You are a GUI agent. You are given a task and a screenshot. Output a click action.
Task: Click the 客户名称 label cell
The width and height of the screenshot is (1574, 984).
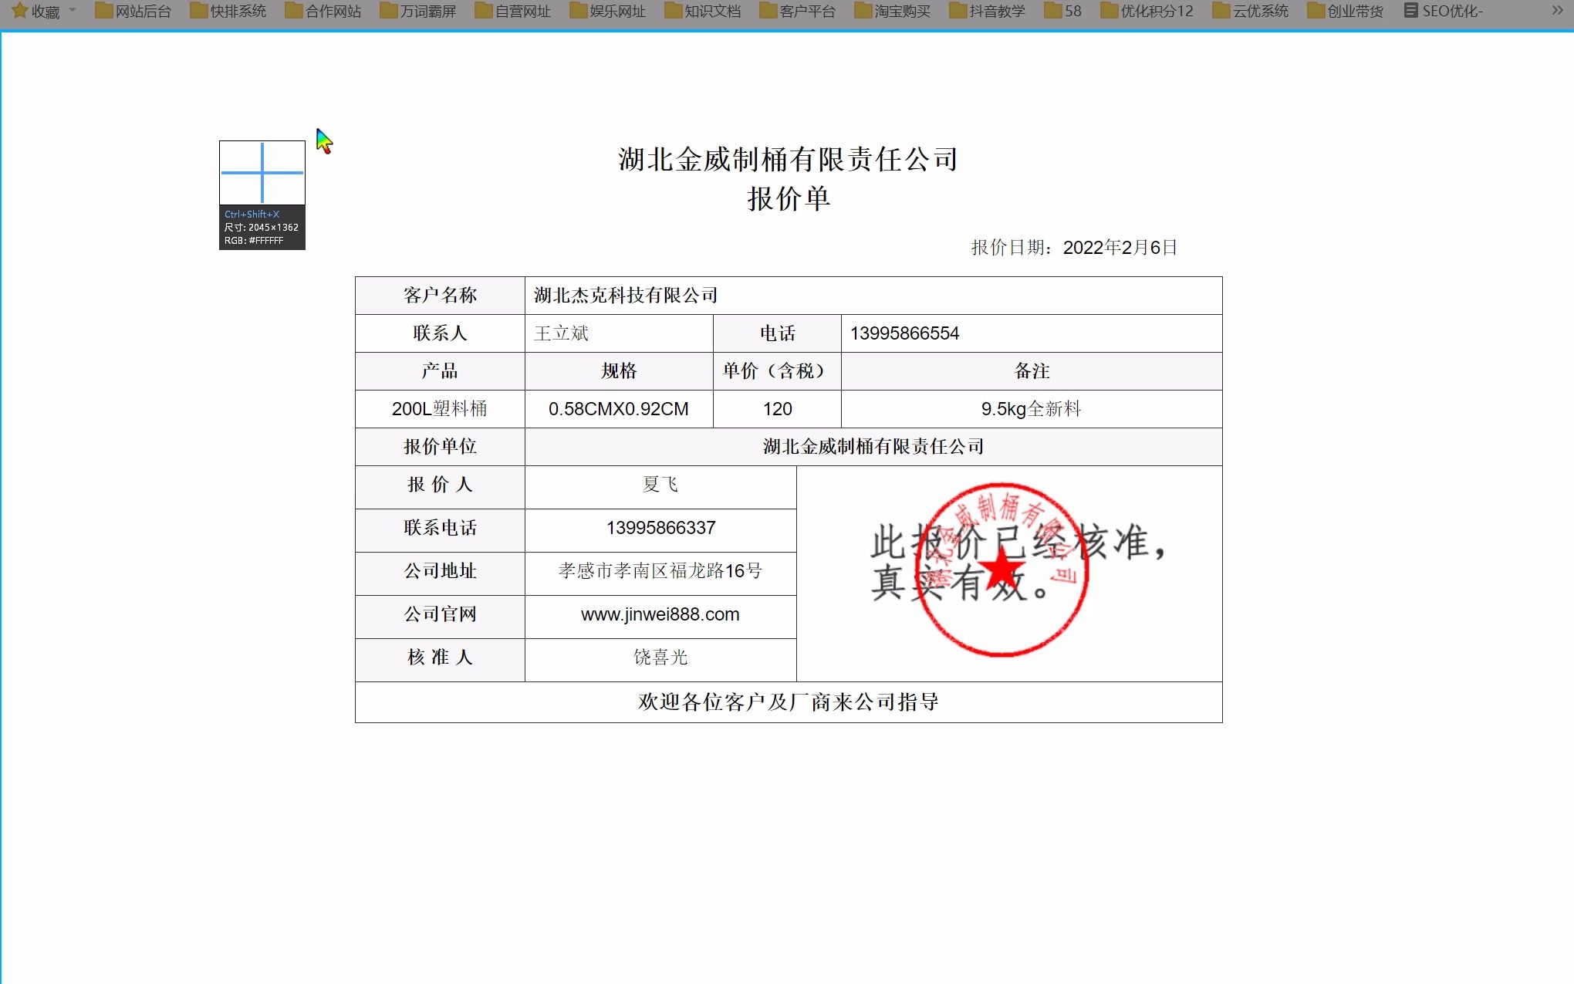click(x=440, y=296)
